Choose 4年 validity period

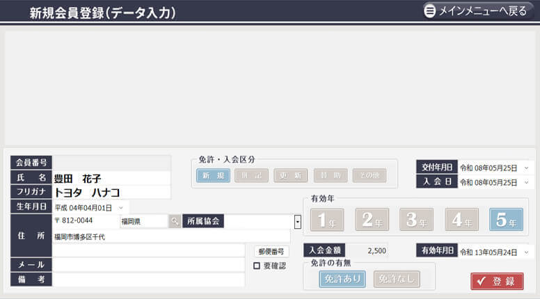(x=462, y=220)
